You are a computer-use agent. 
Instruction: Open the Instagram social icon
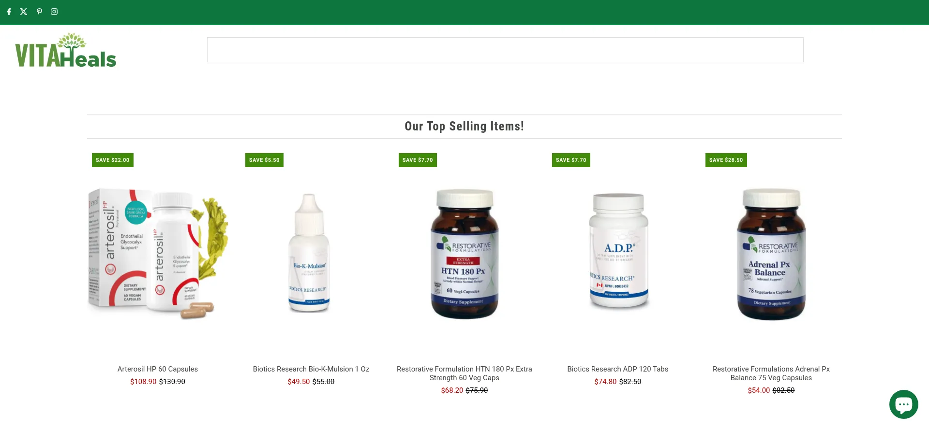click(x=54, y=12)
